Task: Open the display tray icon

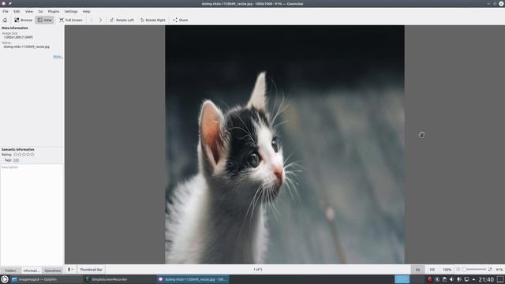Action: pyautogui.click(x=466, y=279)
